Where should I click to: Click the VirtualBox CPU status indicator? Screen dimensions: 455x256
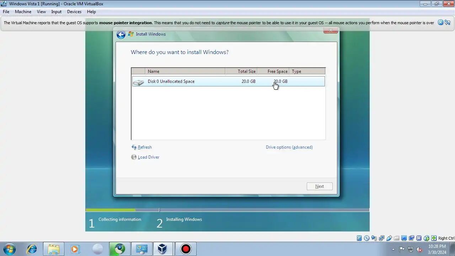click(x=419, y=238)
